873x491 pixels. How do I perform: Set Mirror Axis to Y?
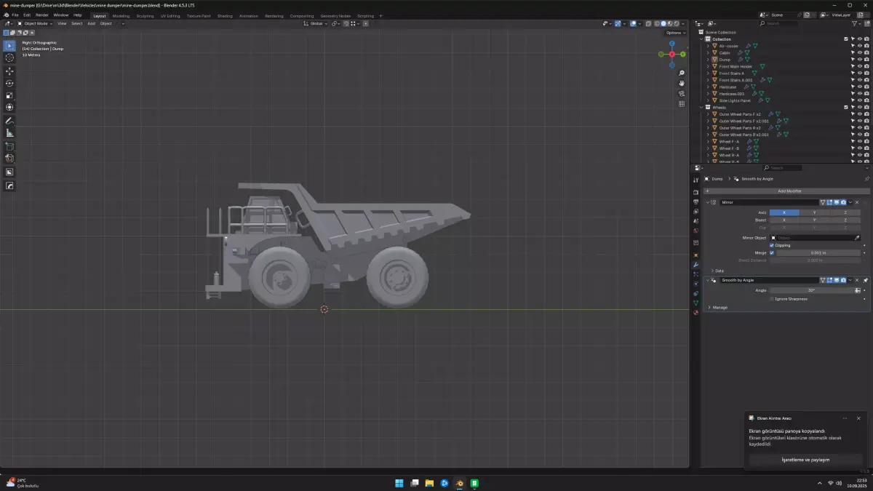pos(814,212)
